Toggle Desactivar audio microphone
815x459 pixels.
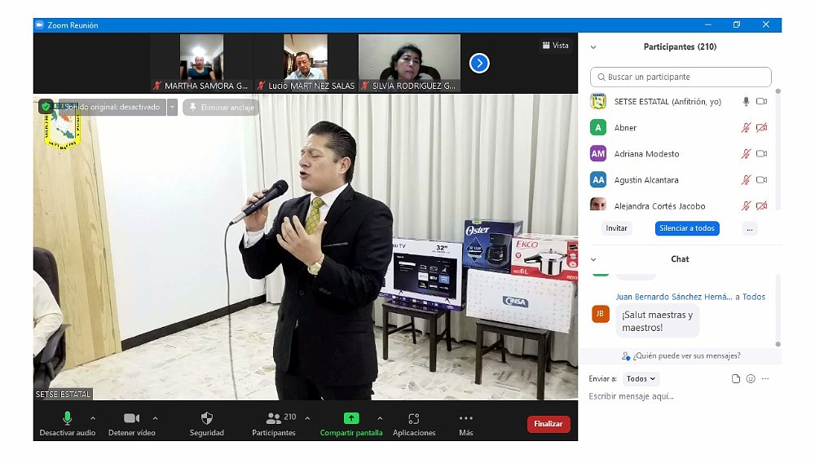tap(68, 418)
